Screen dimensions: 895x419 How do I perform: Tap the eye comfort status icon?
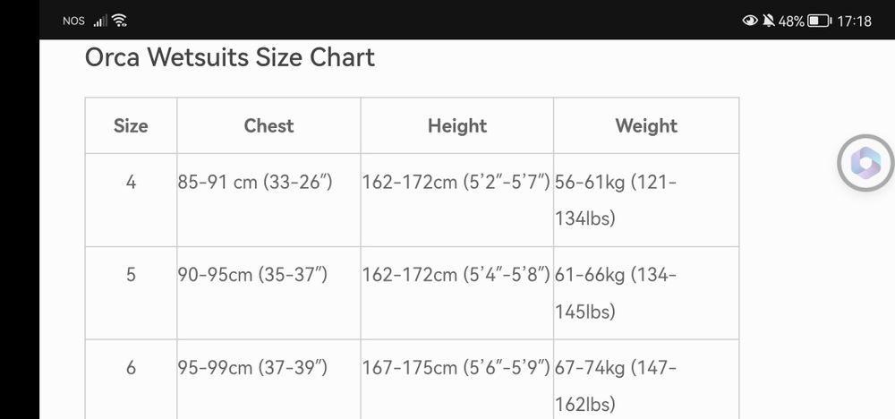point(750,21)
